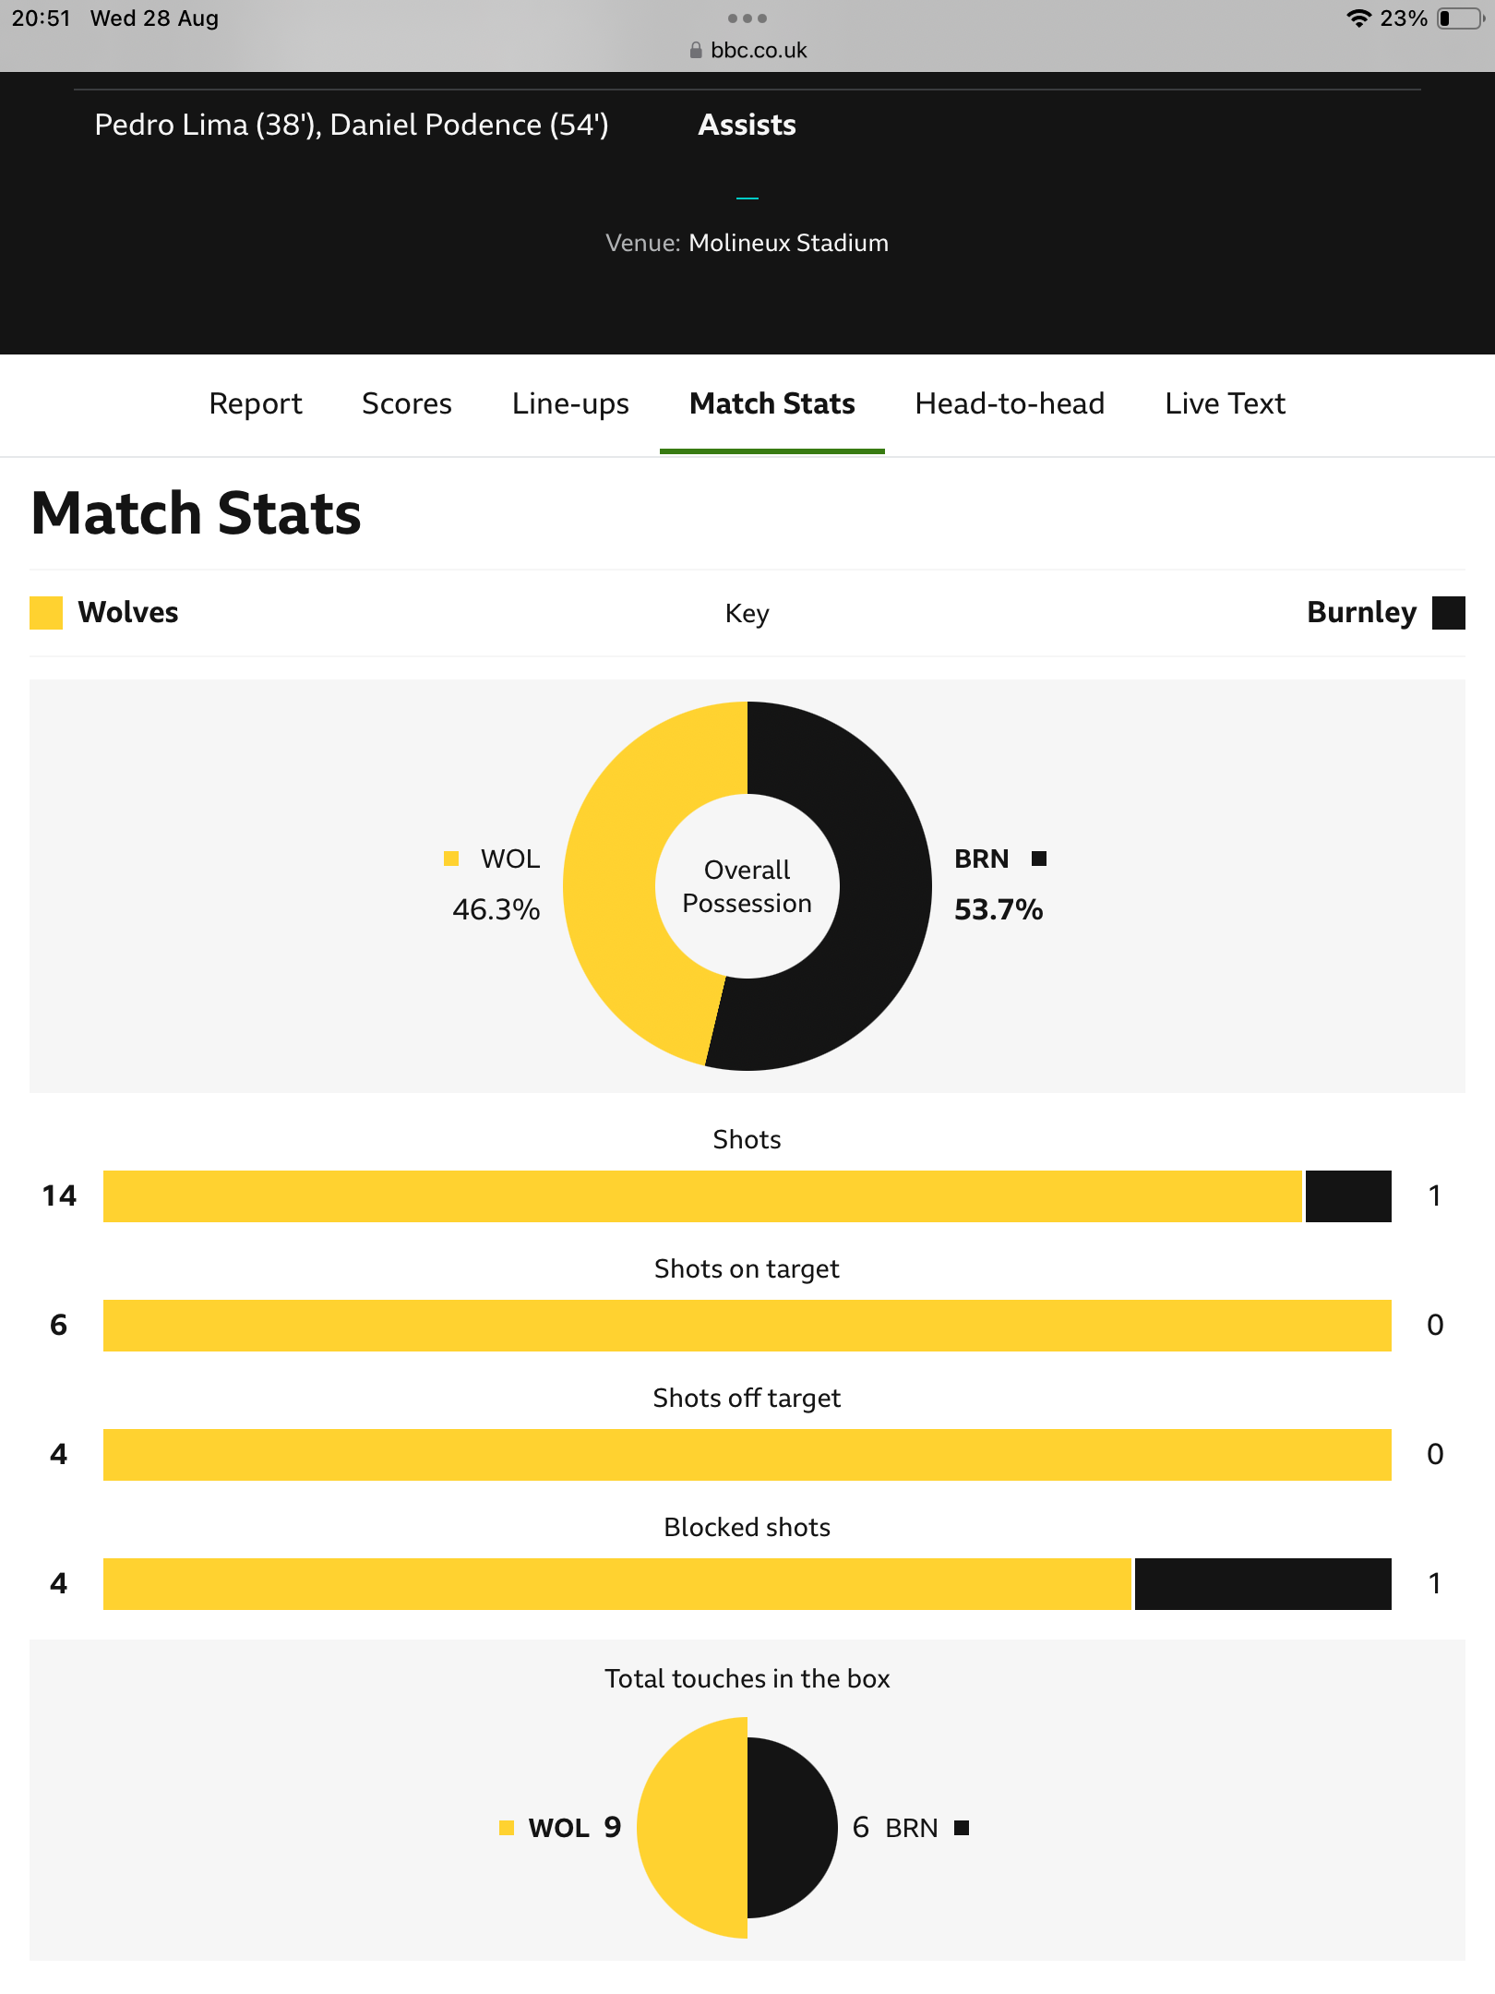
Task: Tap the battery indicator icon
Action: 1460,18
